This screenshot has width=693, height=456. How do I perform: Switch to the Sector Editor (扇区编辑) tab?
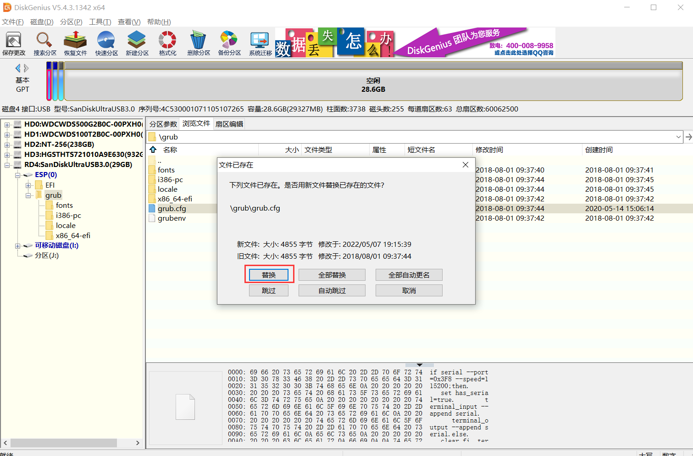coord(229,124)
